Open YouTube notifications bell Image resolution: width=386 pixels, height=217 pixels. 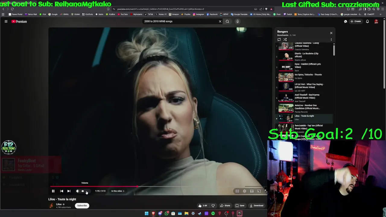coord(367,21)
